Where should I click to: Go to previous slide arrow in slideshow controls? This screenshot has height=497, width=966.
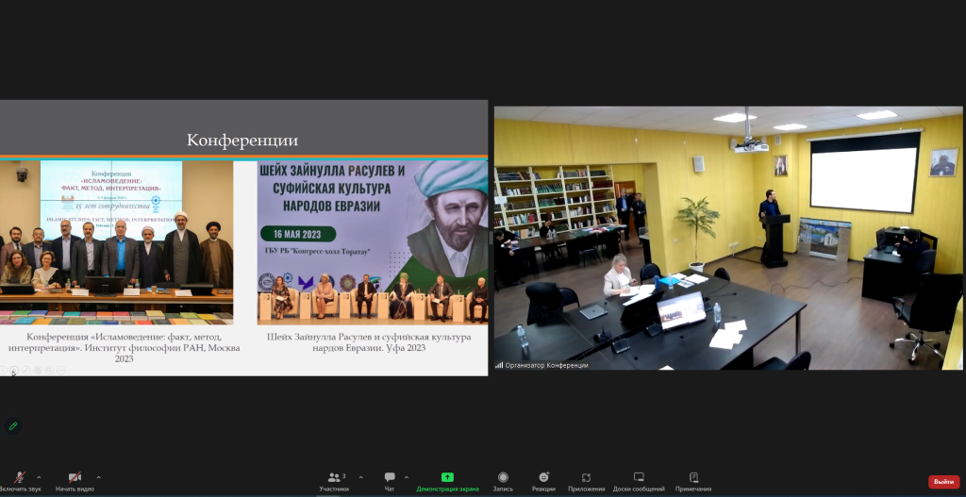coord(3,370)
